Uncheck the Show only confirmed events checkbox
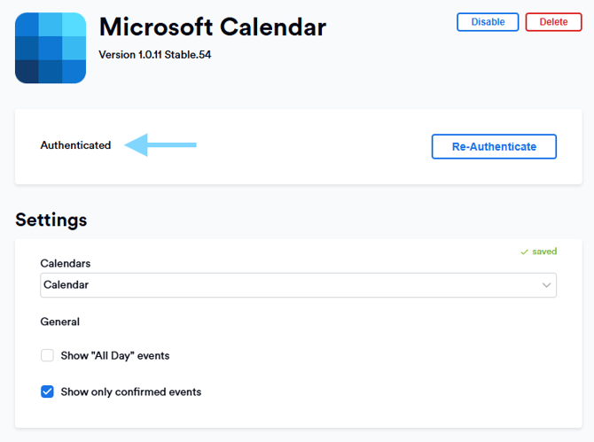 click(x=48, y=392)
